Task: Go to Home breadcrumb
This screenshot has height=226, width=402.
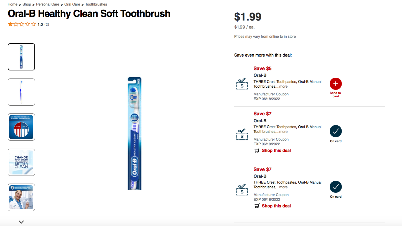Action: [12, 4]
